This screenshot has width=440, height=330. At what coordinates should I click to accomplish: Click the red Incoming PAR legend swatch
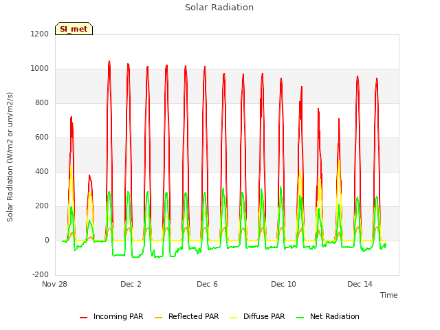coord(84,318)
